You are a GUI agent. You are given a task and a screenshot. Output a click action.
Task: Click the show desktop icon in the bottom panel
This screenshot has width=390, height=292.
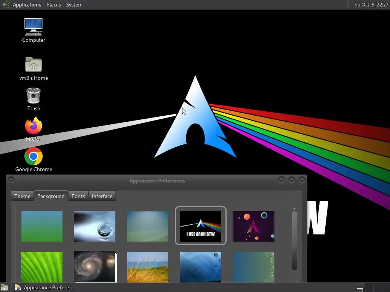coord(5,287)
